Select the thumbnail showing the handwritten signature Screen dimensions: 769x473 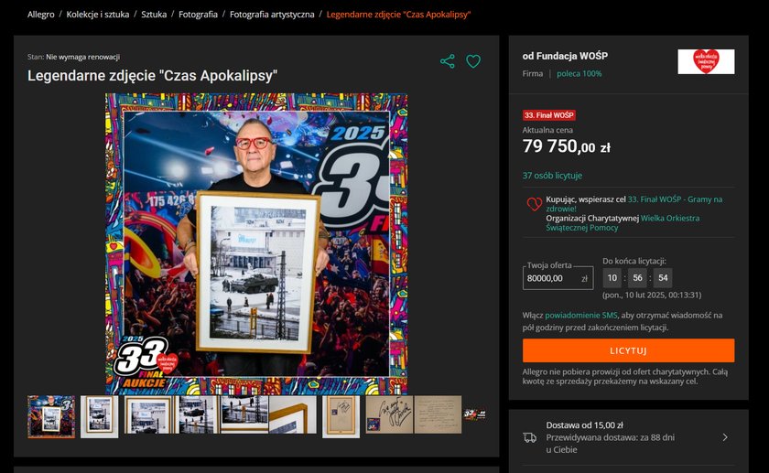389,414
